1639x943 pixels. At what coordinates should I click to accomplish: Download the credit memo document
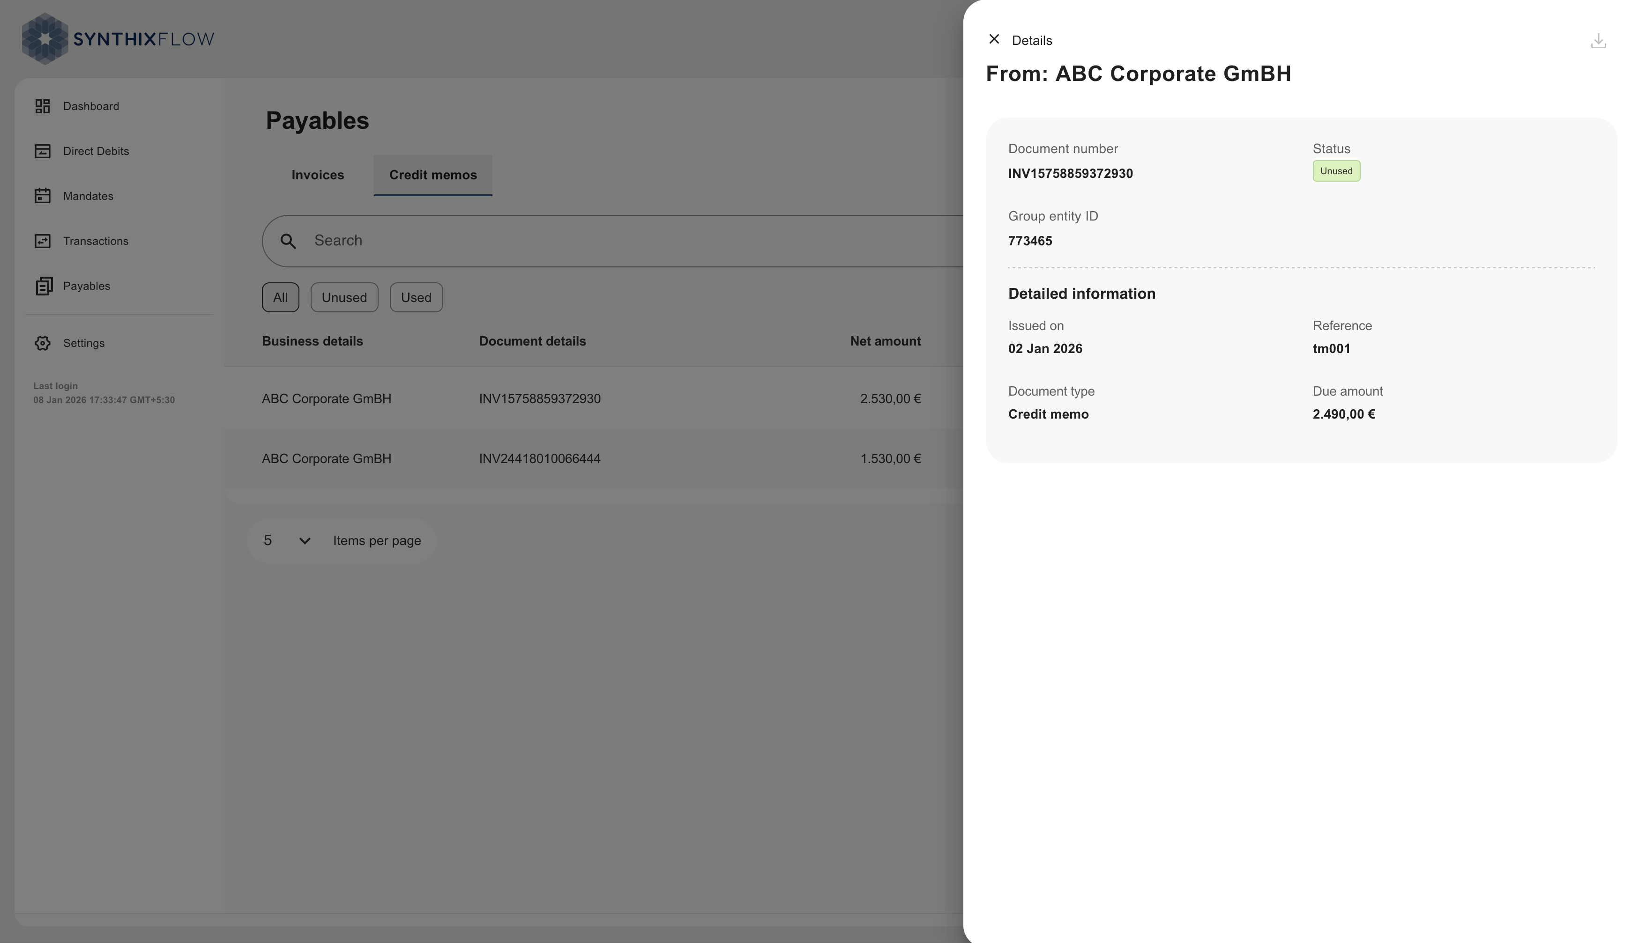[x=1598, y=41]
